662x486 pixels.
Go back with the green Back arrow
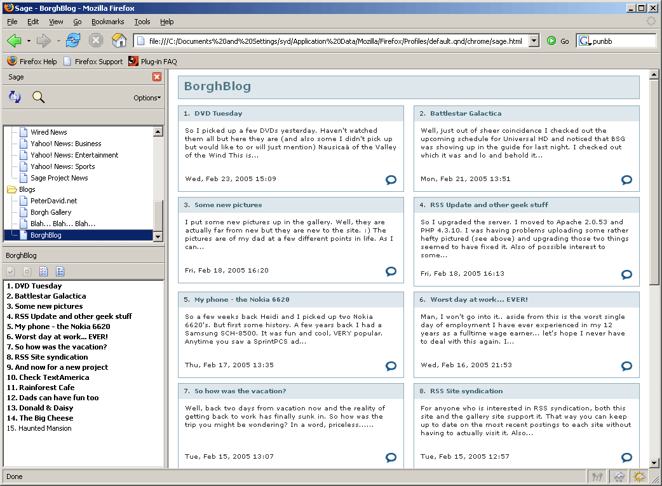click(x=14, y=41)
